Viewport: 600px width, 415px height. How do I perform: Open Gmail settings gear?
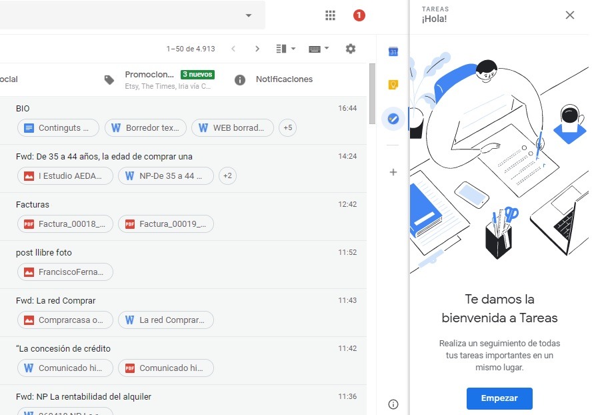point(351,49)
